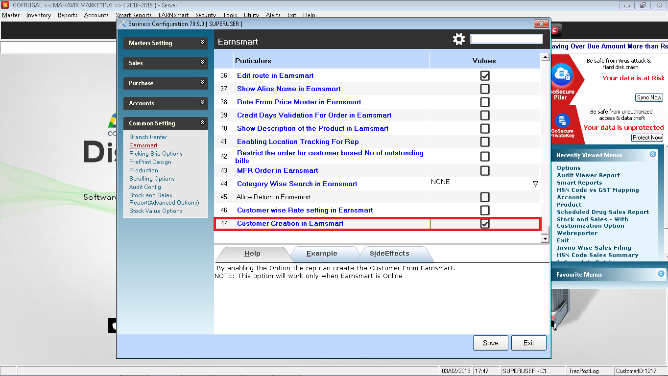Collapse the Recently Viewed Menus panel
This screenshot has width=668, height=376.
652,154
